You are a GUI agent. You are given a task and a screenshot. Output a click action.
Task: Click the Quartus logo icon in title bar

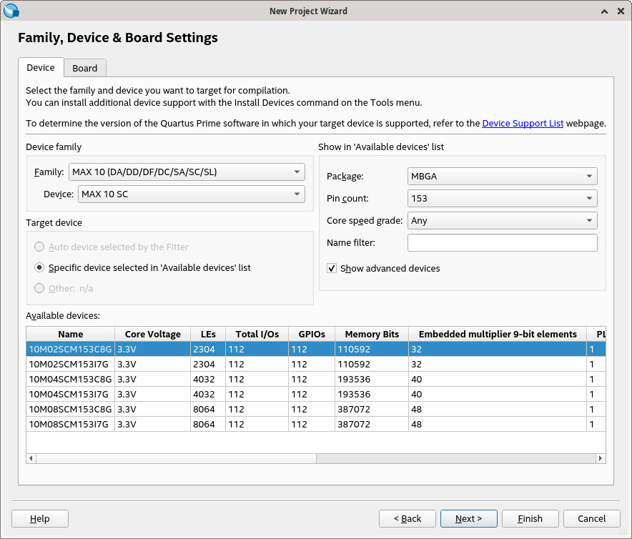pyautogui.click(x=11, y=11)
